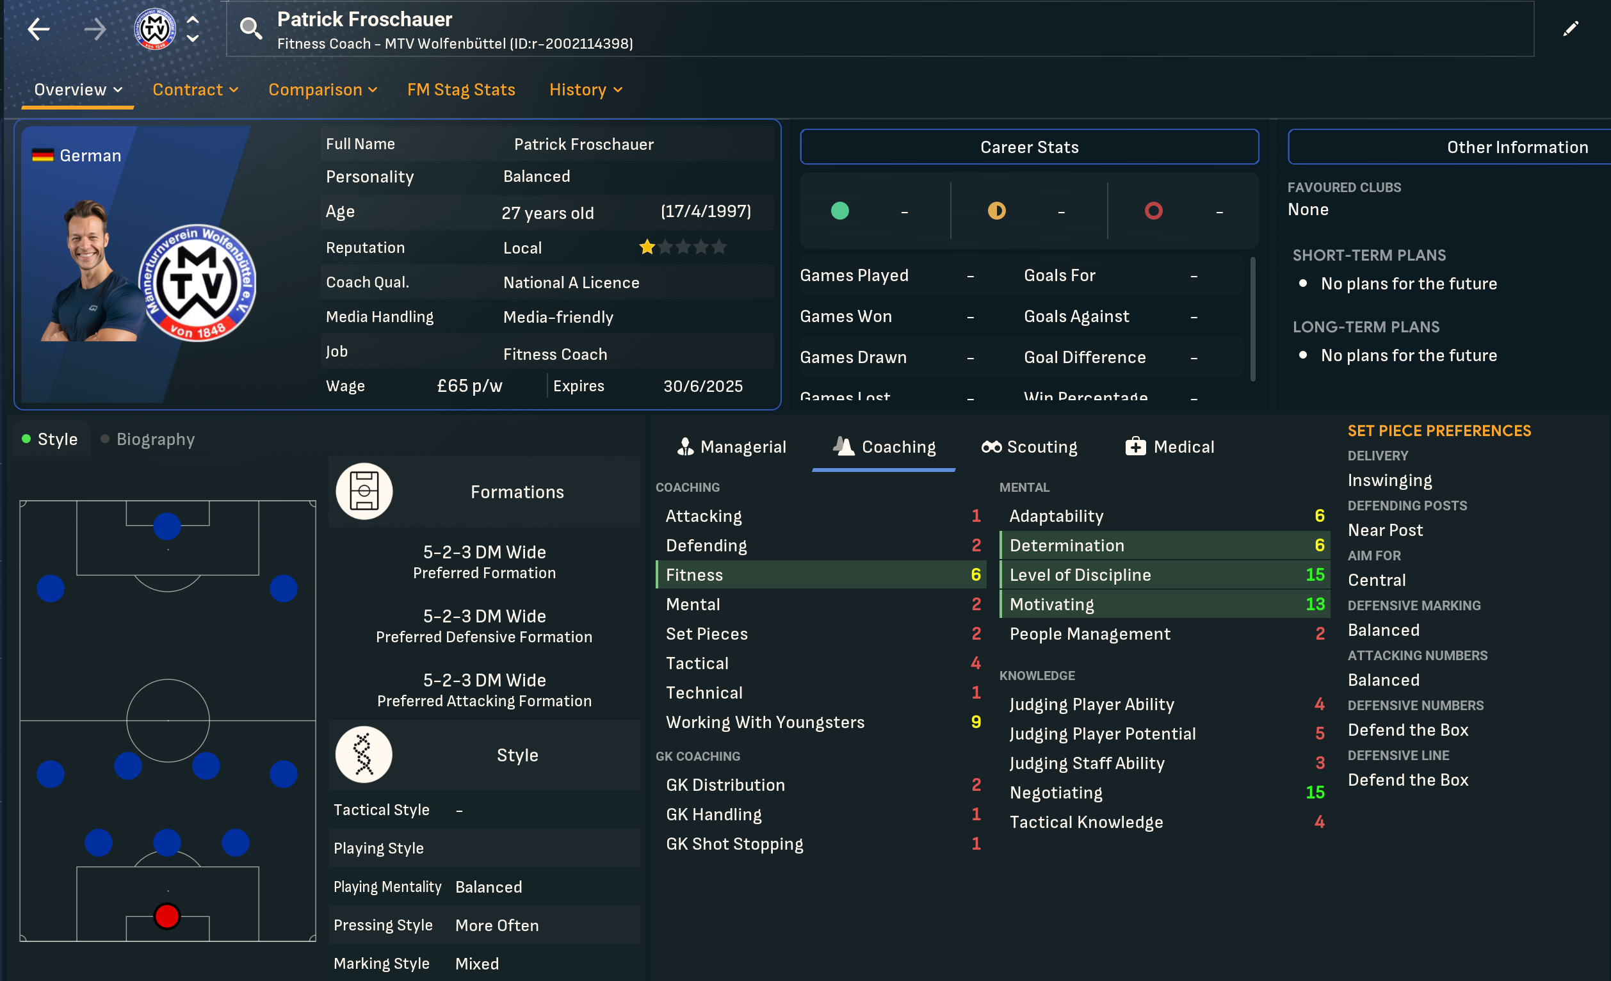Open the Contract dropdown

coord(195,90)
